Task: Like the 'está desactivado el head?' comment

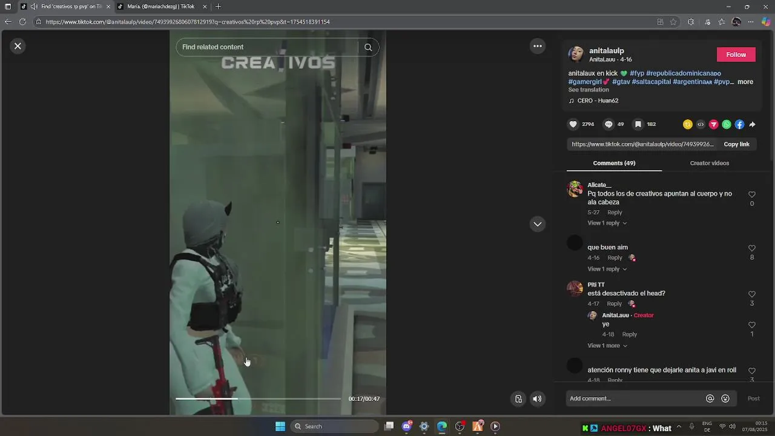Action: coord(752,294)
